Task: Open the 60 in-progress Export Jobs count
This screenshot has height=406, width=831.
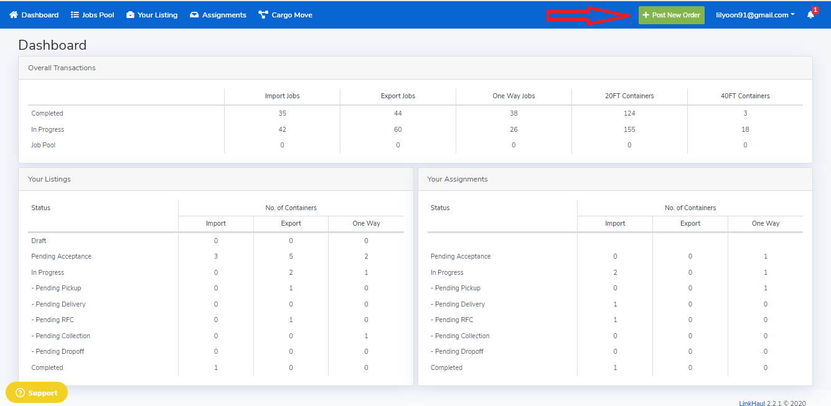Action: tap(398, 129)
